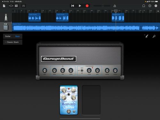
Task: Flip the compressor hard/soft/off switch
Action: pos(82,71)
